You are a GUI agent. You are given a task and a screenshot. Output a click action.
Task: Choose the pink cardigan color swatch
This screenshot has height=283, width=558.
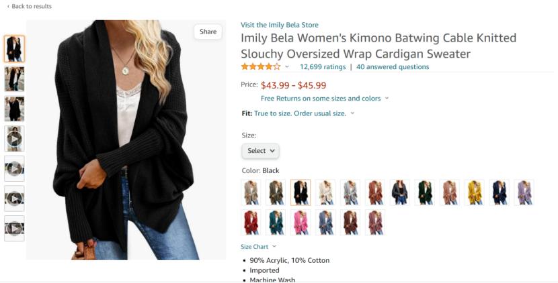tap(301, 223)
